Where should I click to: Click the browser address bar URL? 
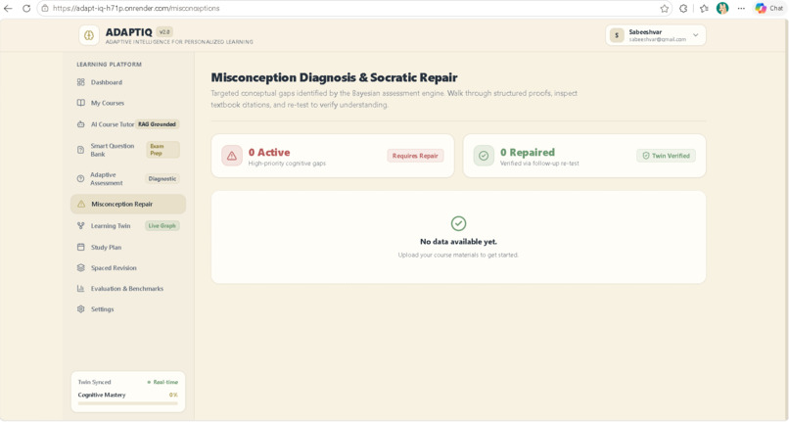pyautogui.click(x=136, y=8)
